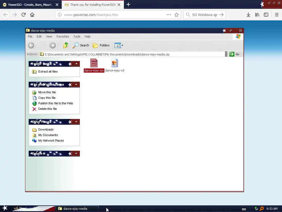Viewport: 282px width, 212px height.
Task: Open the Favorites menu
Action: pos(63,36)
